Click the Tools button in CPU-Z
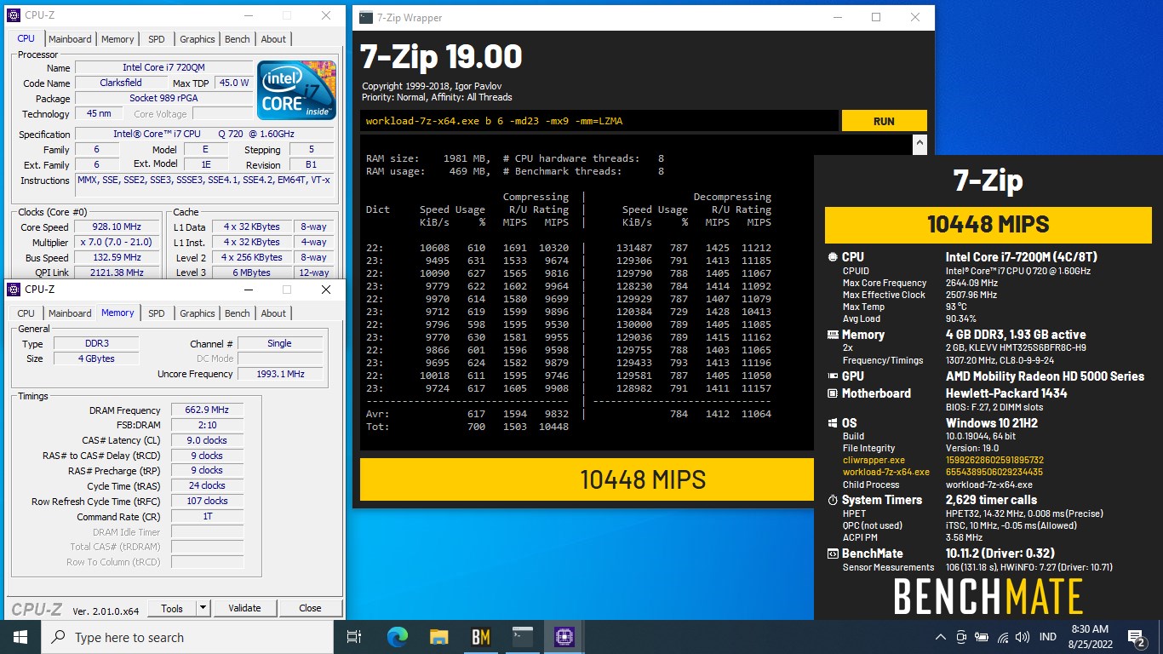This screenshot has width=1163, height=654. pos(172,608)
